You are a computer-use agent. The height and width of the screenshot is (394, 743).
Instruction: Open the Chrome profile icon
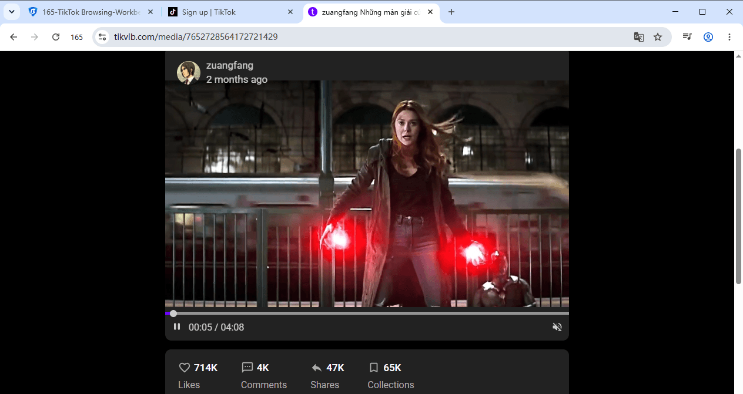tap(708, 37)
